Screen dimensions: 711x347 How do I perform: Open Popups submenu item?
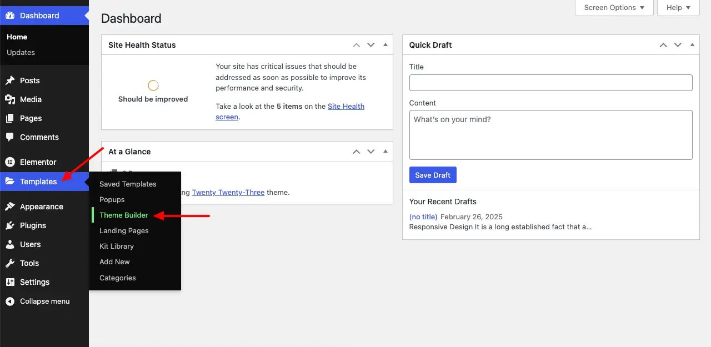[112, 199]
